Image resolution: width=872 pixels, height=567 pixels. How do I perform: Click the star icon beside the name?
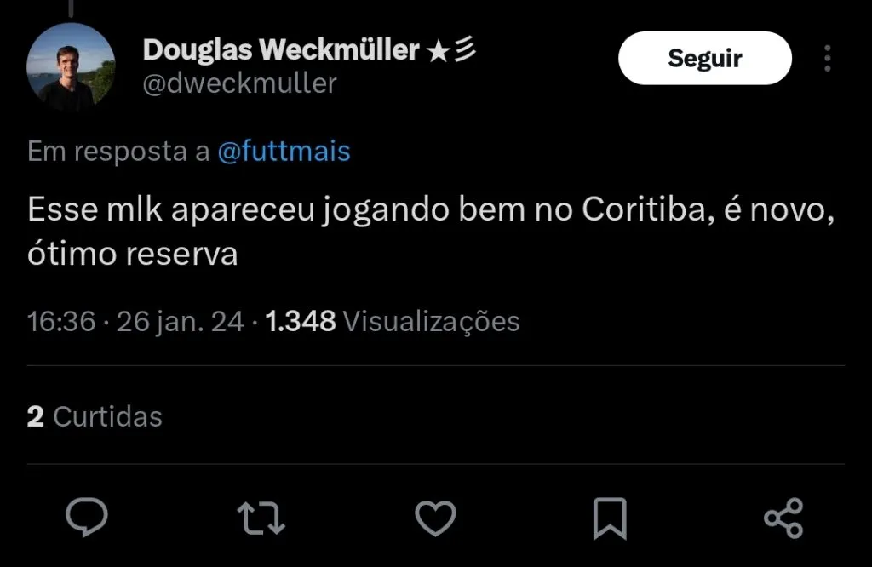tap(438, 50)
